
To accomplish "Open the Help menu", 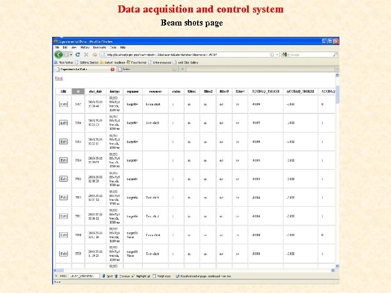I will (123, 47).
